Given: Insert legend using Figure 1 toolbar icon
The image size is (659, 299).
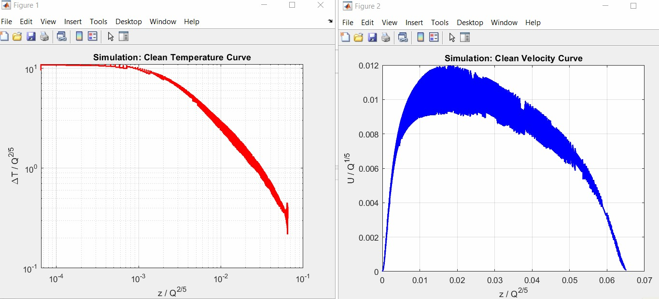Looking at the screenshot, I should click(x=92, y=36).
